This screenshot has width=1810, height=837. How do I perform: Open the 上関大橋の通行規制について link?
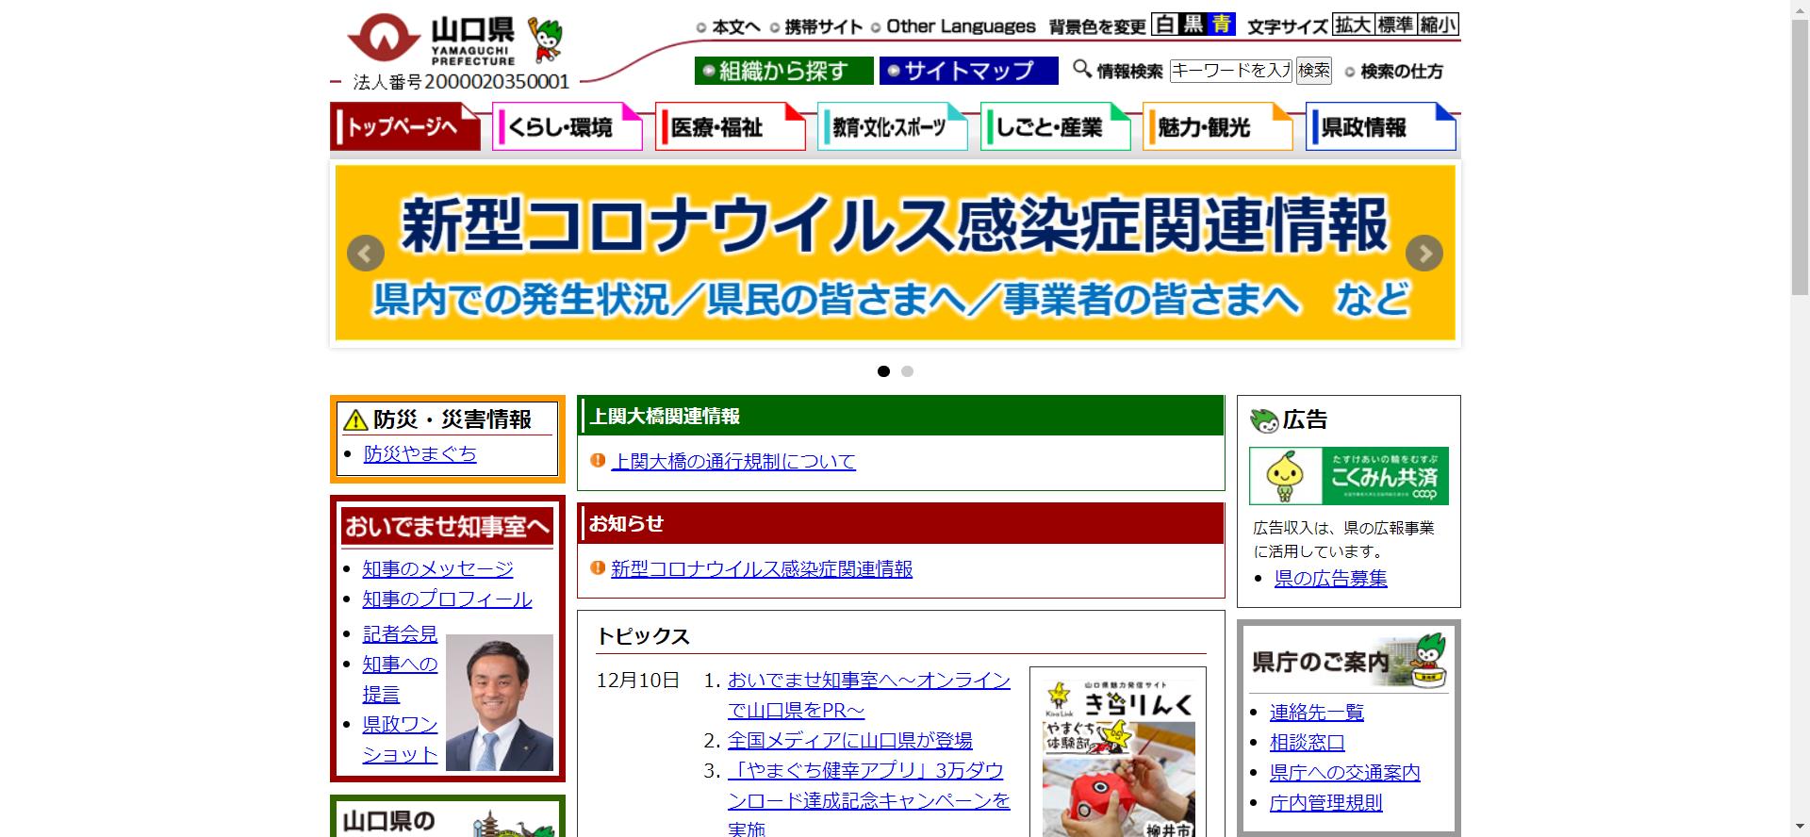pyautogui.click(x=733, y=462)
